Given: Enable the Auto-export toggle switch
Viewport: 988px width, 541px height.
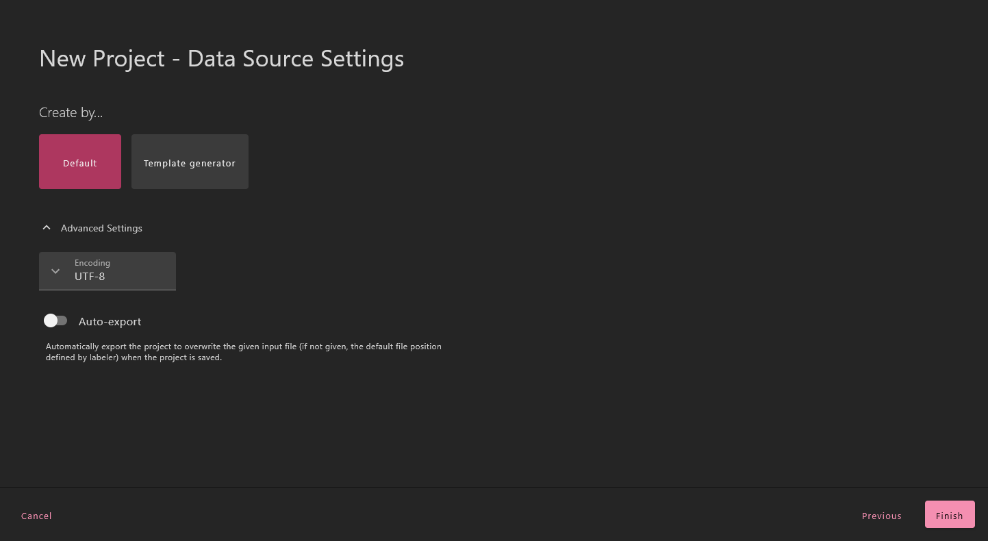Looking at the screenshot, I should point(55,320).
